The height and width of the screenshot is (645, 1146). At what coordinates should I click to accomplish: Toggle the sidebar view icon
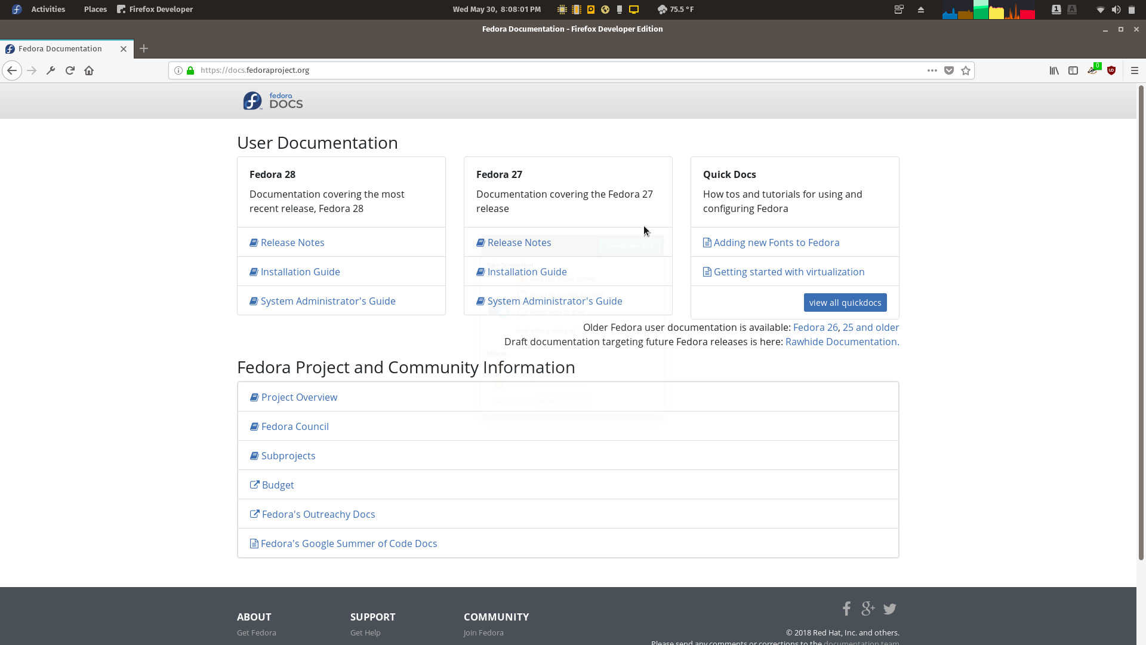click(1073, 70)
